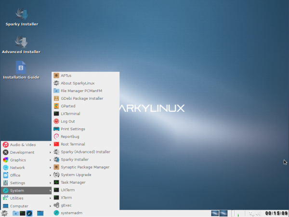Expand the Computer submenu
Viewport: 289px width, 217px height.
(26, 206)
